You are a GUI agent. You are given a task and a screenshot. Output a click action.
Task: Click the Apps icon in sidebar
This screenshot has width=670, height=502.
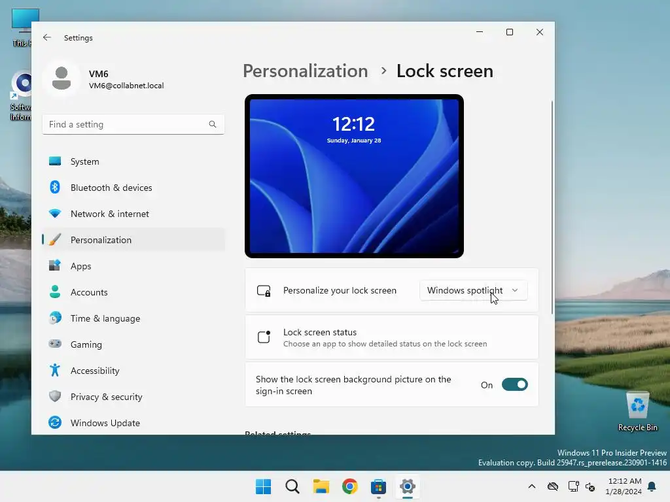tap(55, 265)
